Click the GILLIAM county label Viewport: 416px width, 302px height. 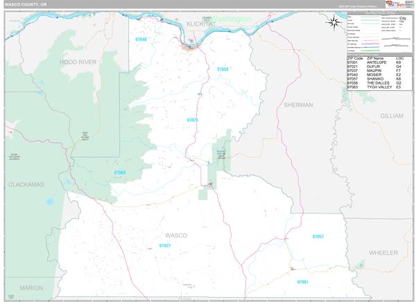pos(392,116)
